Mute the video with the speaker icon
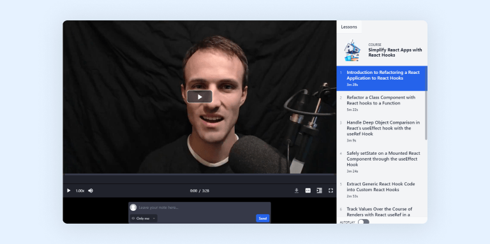This screenshot has width=490, height=244. click(x=91, y=190)
